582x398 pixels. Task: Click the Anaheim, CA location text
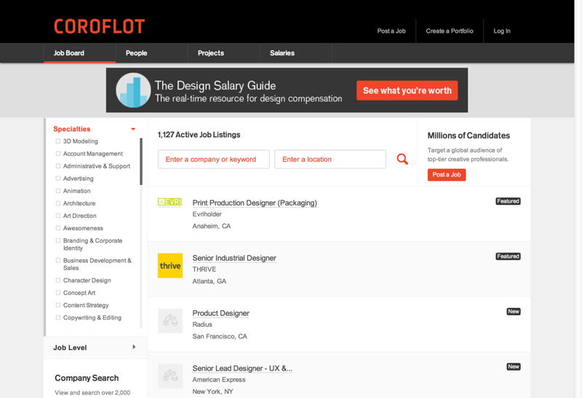[x=212, y=226]
